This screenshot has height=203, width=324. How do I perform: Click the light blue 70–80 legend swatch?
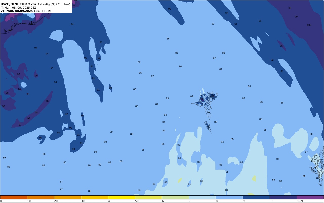(202, 197)
